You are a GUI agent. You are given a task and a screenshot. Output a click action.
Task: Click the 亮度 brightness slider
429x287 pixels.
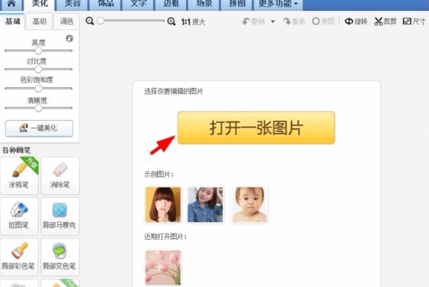click(39, 51)
